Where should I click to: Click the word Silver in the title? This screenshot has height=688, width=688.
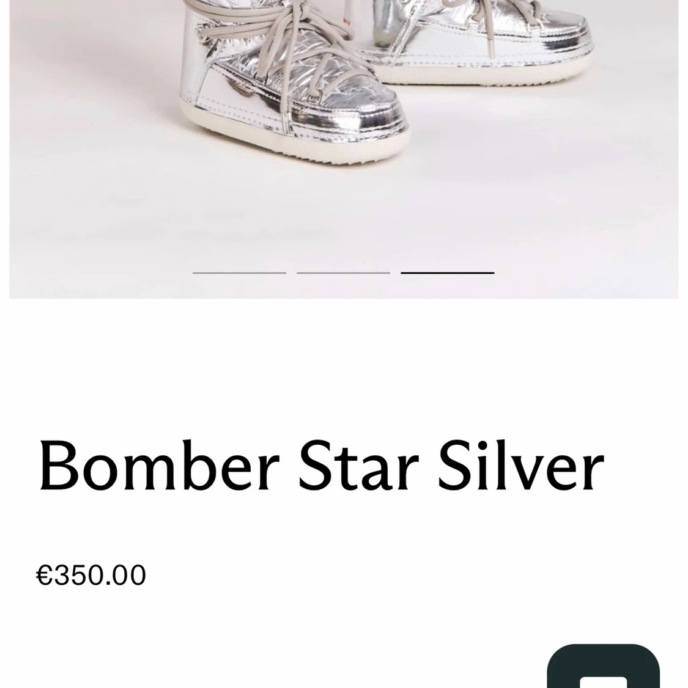click(522, 466)
